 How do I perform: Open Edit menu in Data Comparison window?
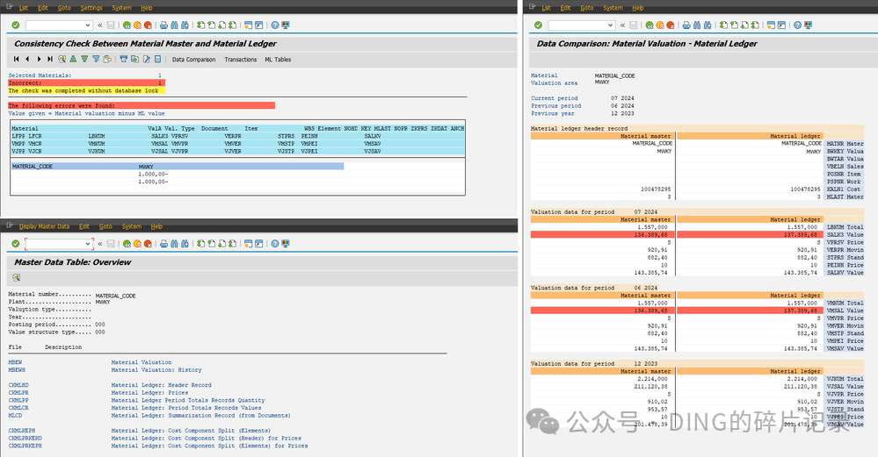coord(565,8)
